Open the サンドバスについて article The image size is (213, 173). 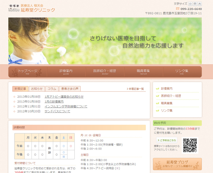click(57, 111)
